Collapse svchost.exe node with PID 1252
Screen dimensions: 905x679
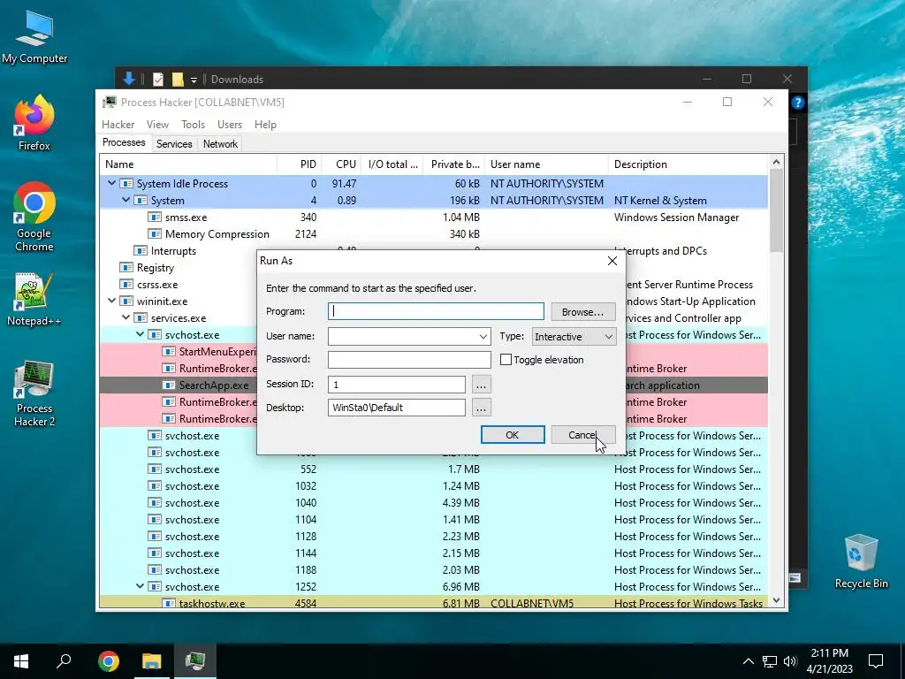140,586
